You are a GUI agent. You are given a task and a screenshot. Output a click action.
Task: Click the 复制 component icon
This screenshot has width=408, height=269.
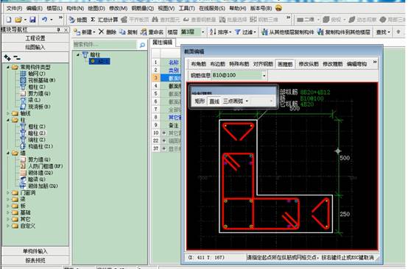(122, 32)
